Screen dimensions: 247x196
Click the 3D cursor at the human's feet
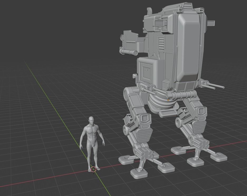(x=94, y=169)
